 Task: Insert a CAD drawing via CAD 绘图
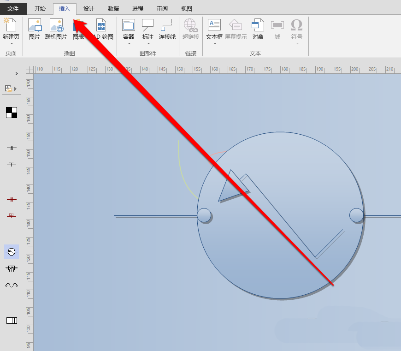pyautogui.click(x=101, y=29)
